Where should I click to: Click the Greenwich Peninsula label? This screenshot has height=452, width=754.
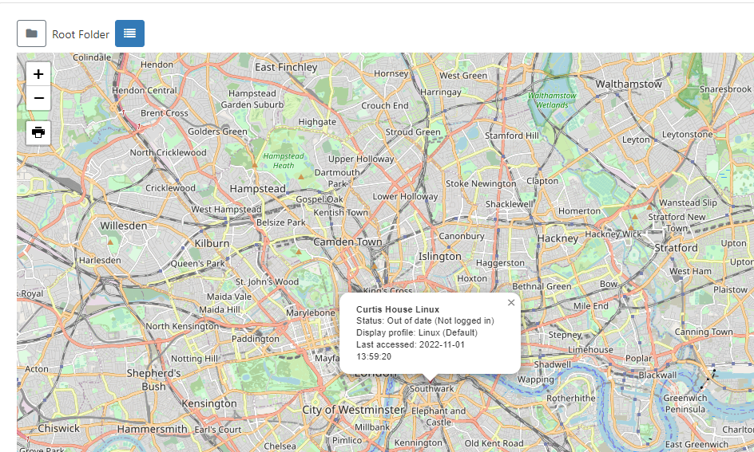click(685, 403)
